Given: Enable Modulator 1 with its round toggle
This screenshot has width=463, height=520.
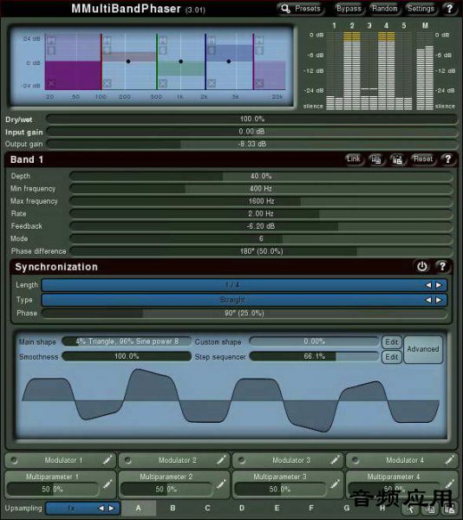Looking at the screenshot, I should pos(14,460).
